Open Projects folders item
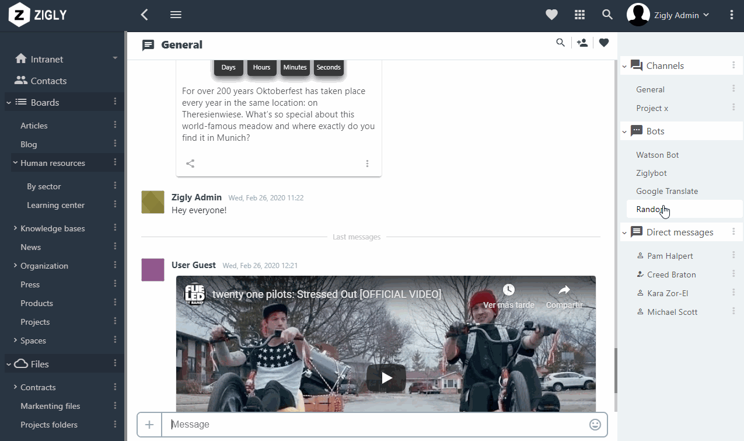 pos(49,425)
